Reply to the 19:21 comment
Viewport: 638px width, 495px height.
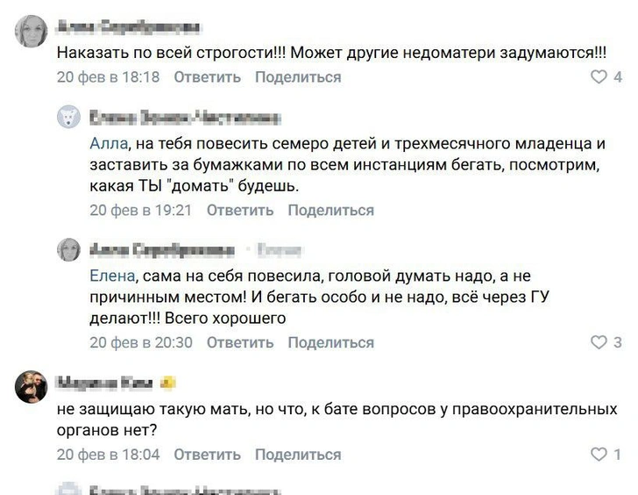(x=240, y=211)
